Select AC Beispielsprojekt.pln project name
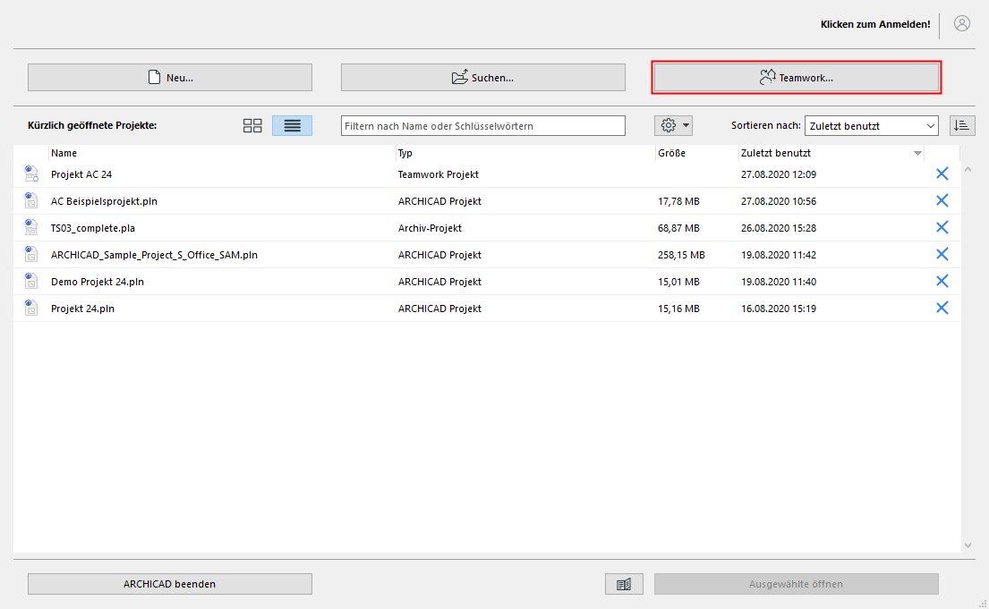989x609 pixels. point(104,201)
